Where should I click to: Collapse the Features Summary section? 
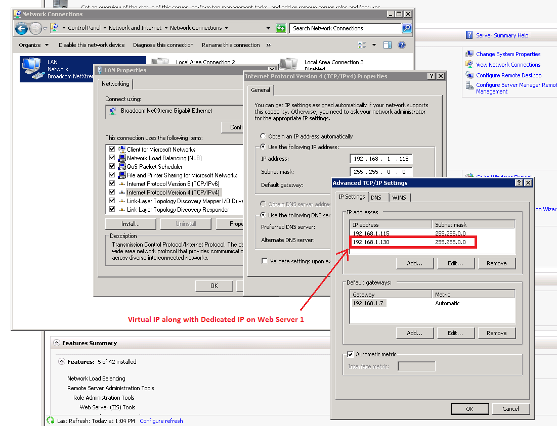click(x=56, y=342)
